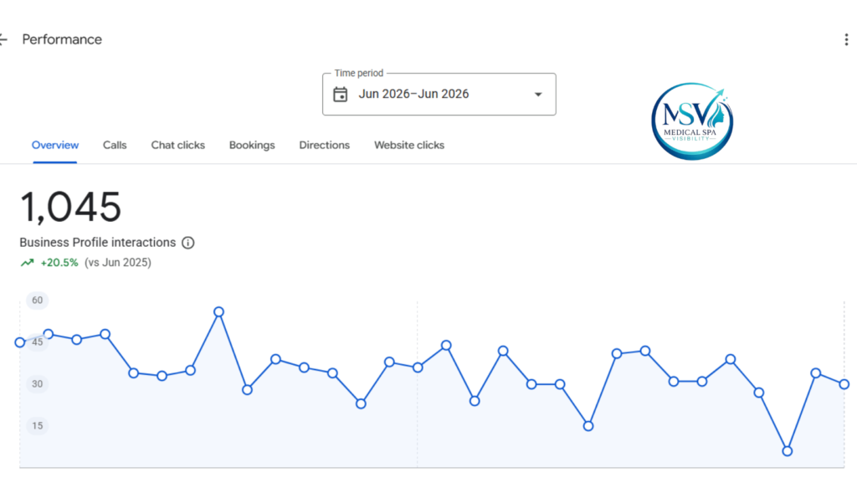Go back using the back arrow

[x=3, y=39]
